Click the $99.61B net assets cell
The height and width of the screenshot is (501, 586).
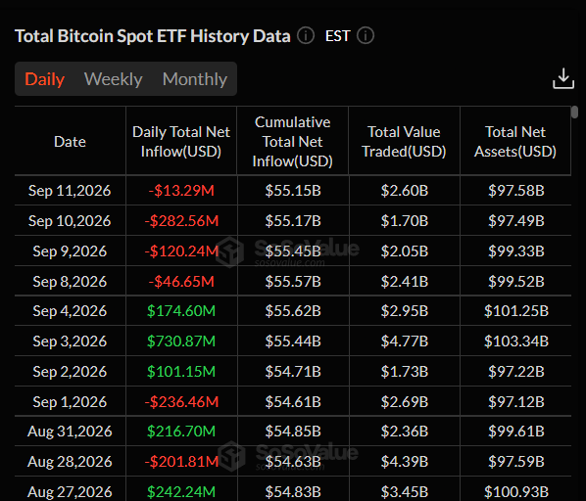point(516,432)
